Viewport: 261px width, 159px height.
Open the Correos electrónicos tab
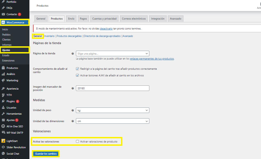point(134,19)
